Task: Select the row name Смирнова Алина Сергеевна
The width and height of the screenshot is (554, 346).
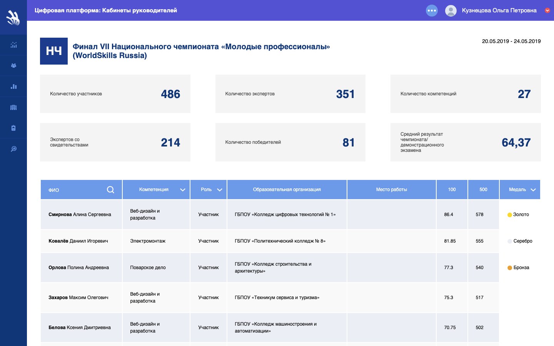Action: pyautogui.click(x=80, y=215)
